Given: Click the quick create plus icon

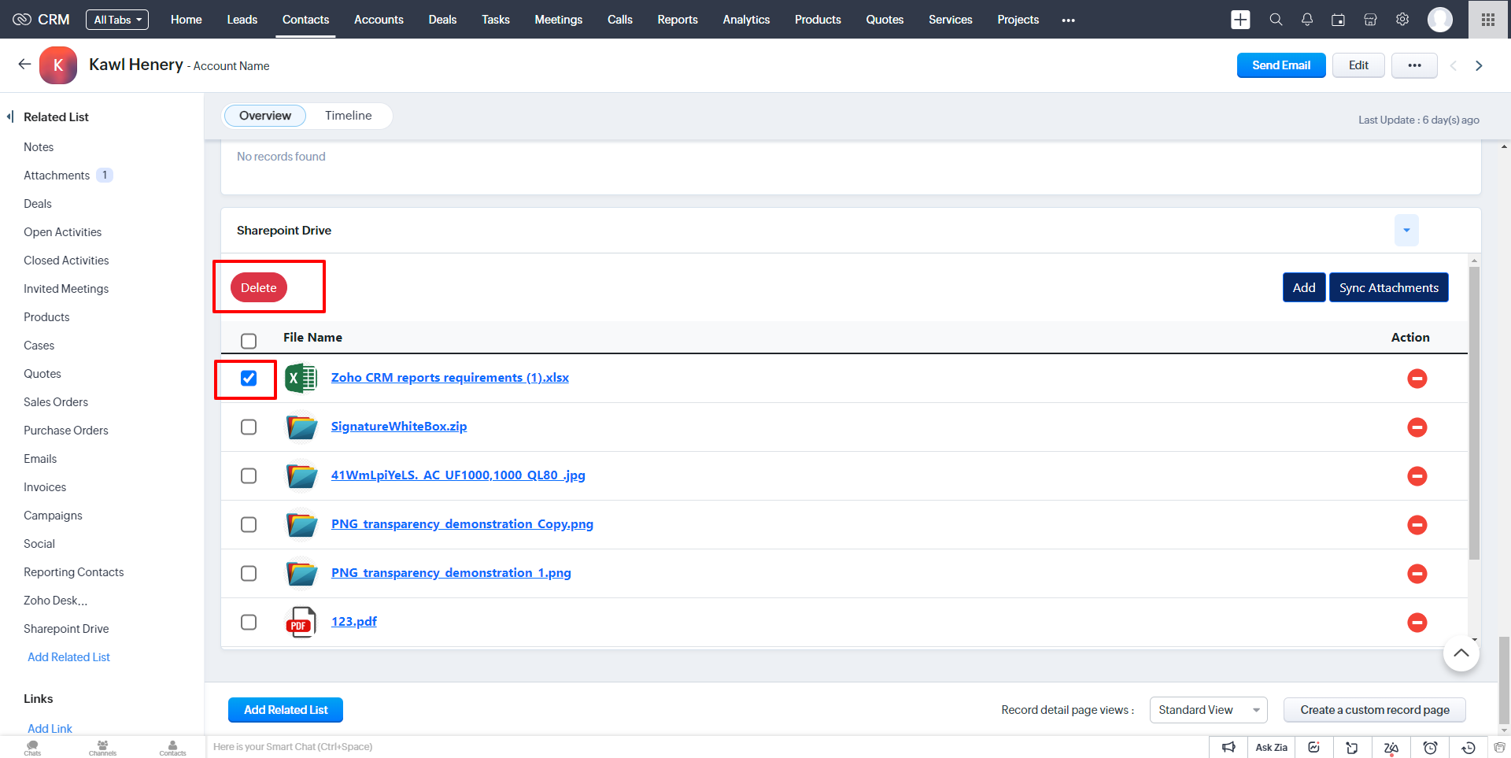Looking at the screenshot, I should [1240, 20].
